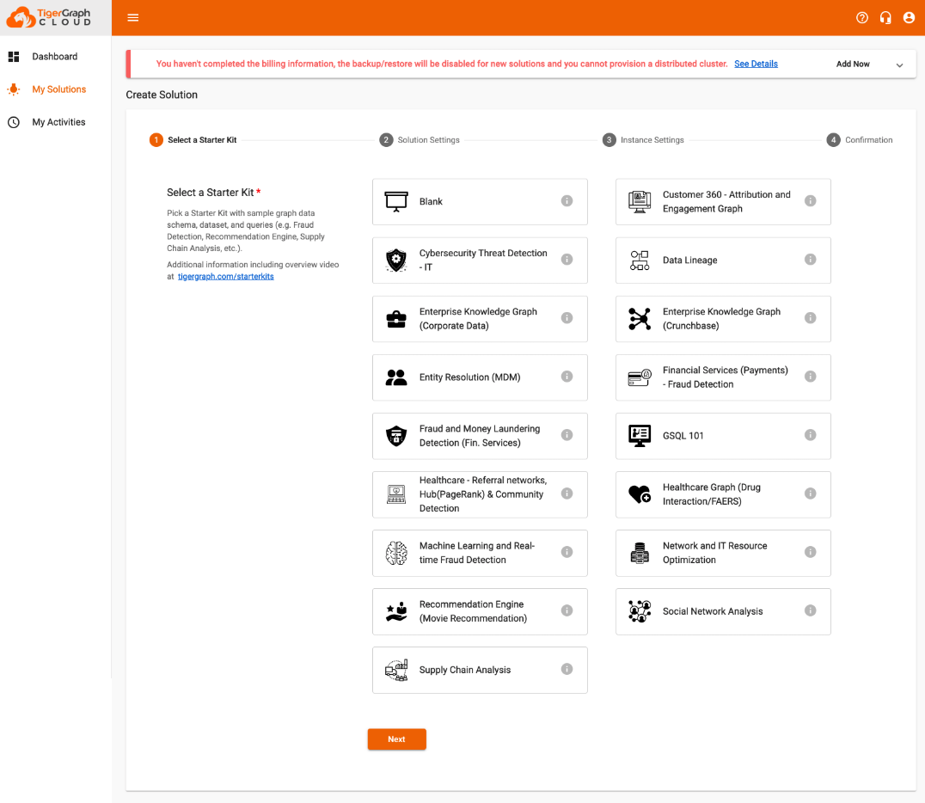
Task: Show info for GSQL 101 kit
Action: click(x=811, y=435)
